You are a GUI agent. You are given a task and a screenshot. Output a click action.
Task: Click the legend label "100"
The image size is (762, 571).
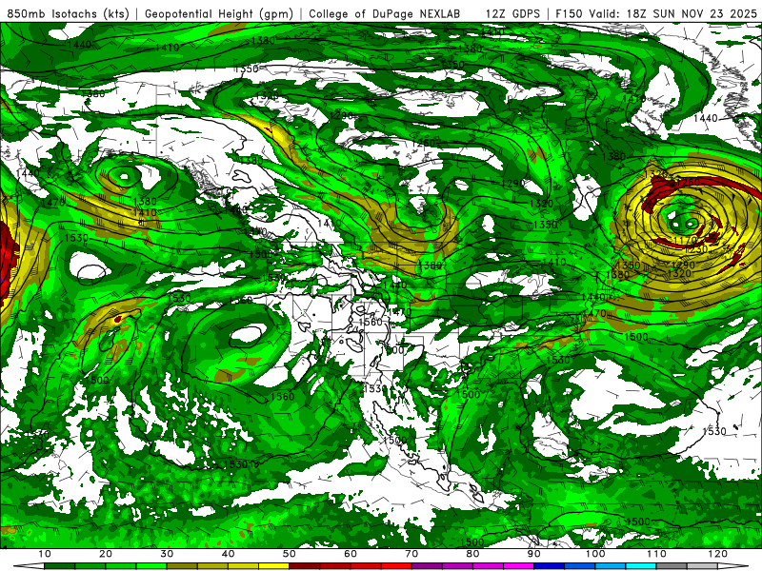(595, 554)
